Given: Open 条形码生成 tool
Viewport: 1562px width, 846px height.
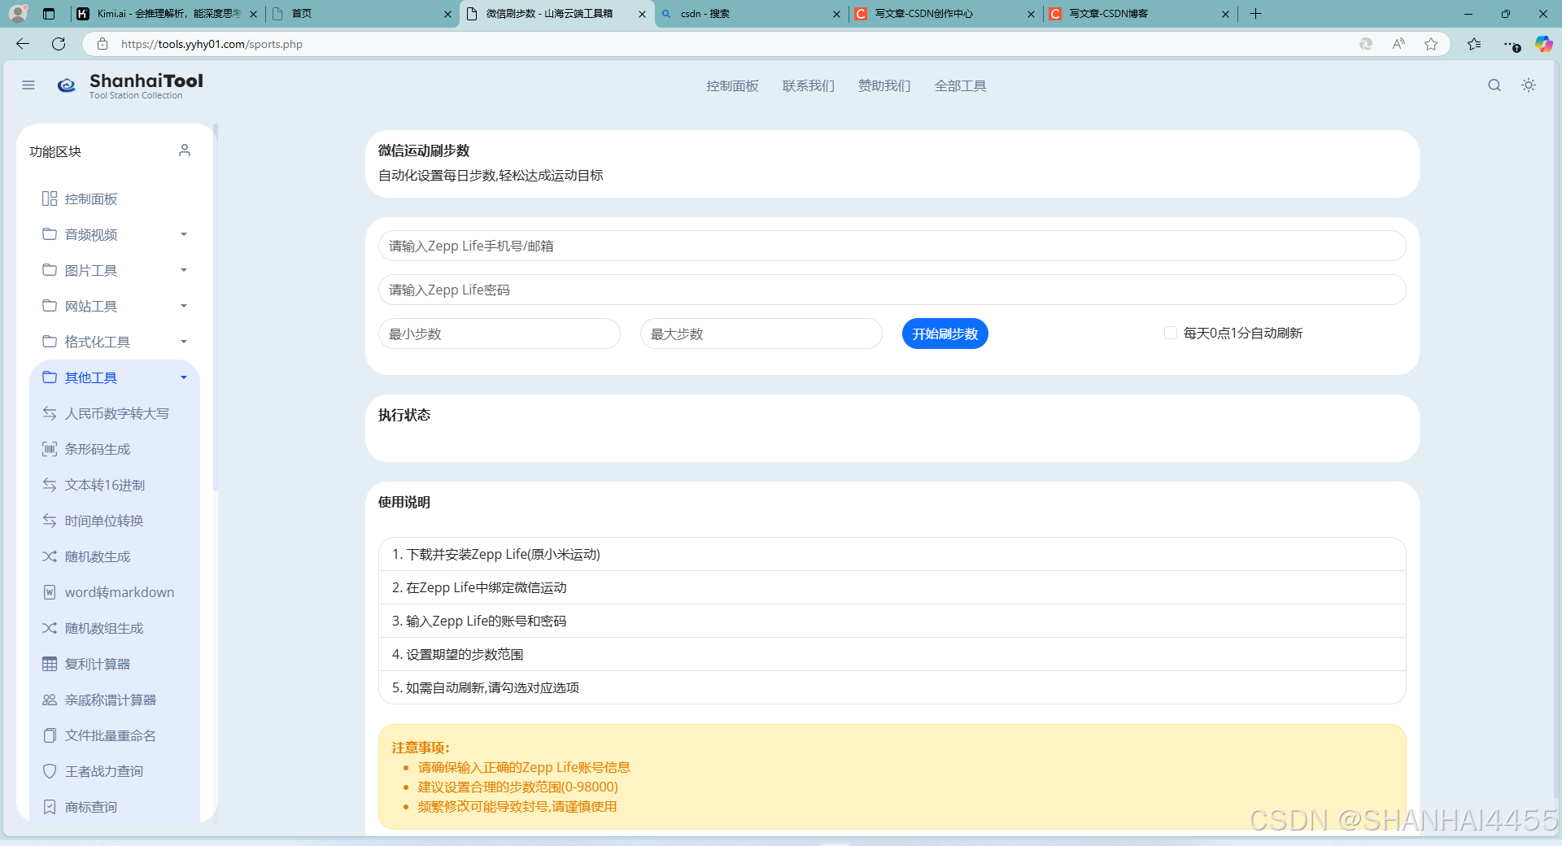Looking at the screenshot, I should coord(115,449).
